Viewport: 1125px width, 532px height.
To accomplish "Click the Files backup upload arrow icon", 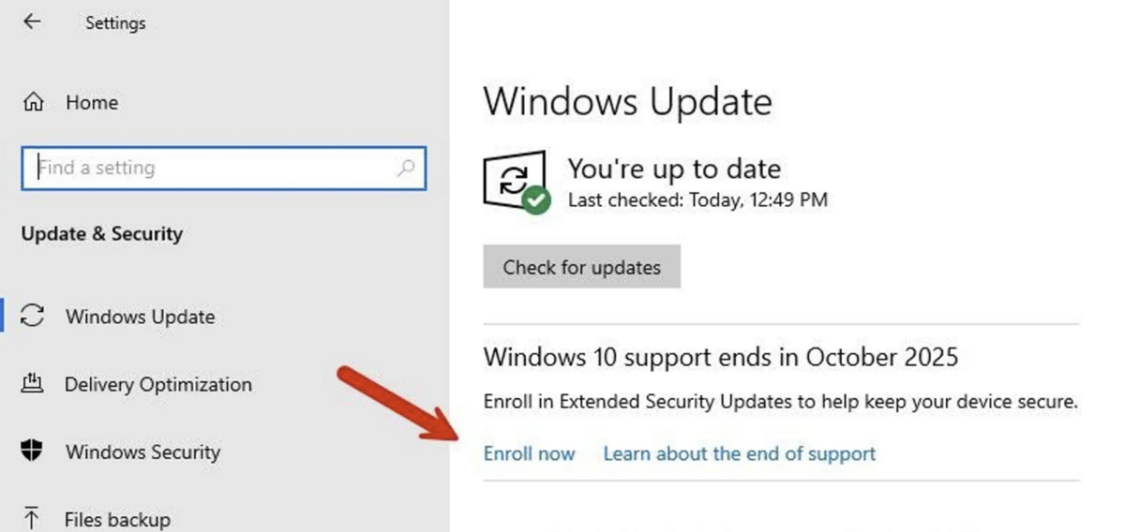I will click(33, 518).
